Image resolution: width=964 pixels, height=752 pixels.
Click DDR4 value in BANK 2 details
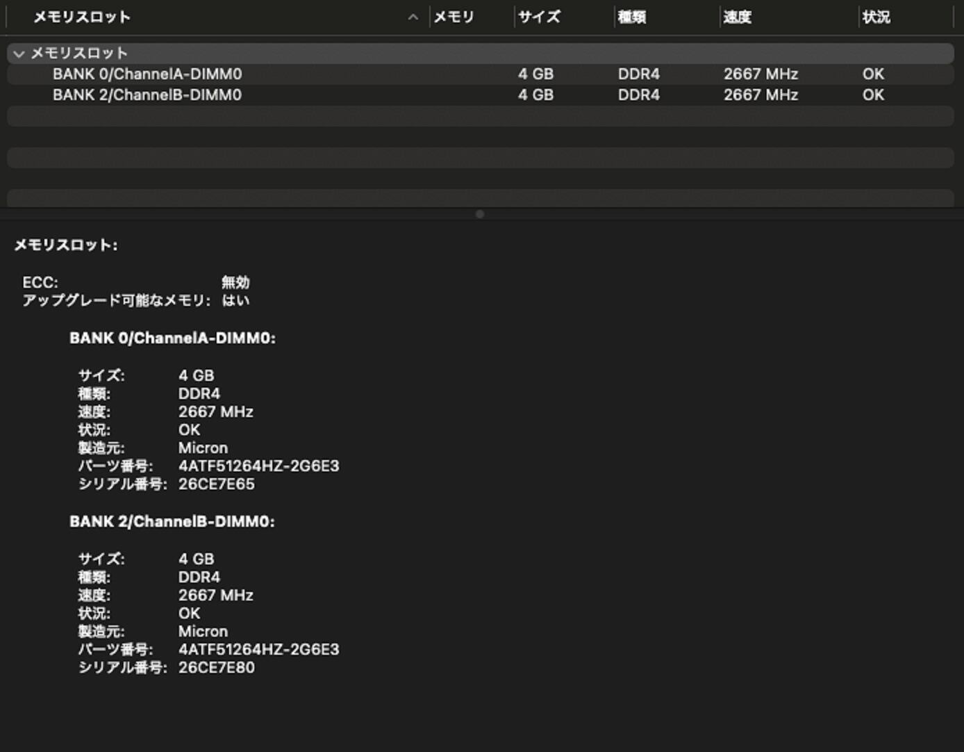click(x=199, y=578)
